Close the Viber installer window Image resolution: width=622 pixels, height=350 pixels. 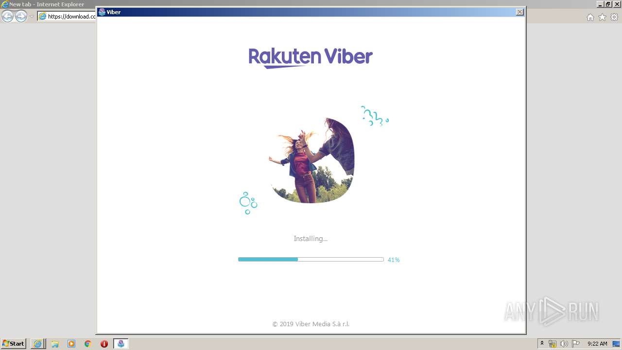[x=519, y=12]
